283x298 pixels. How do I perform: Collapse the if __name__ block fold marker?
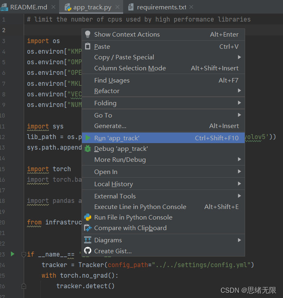click(x=24, y=254)
